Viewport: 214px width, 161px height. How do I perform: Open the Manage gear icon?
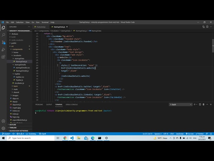[x=3, y=128]
